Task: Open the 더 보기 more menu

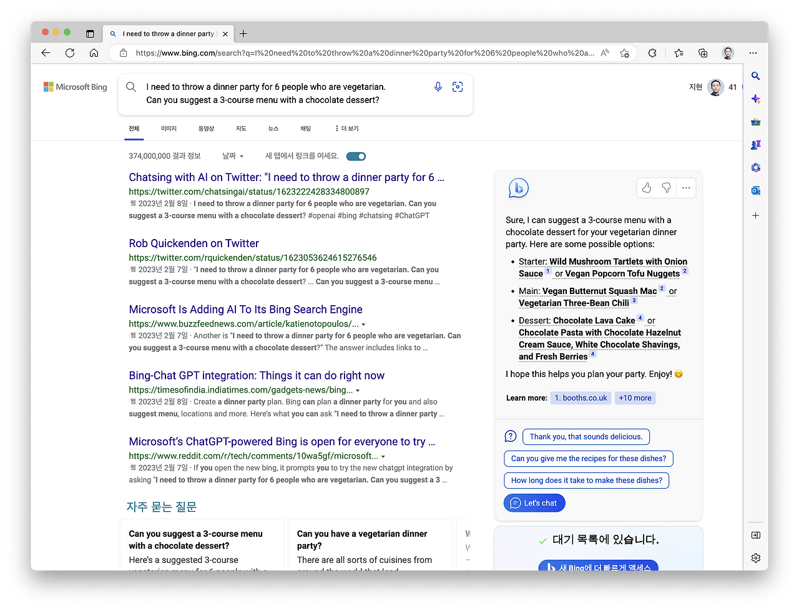Action: [x=347, y=129]
